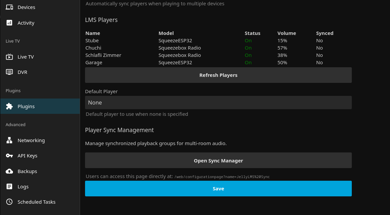Click the API Keys key icon
The width and height of the screenshot is (390, 215).
pos(9,155)
